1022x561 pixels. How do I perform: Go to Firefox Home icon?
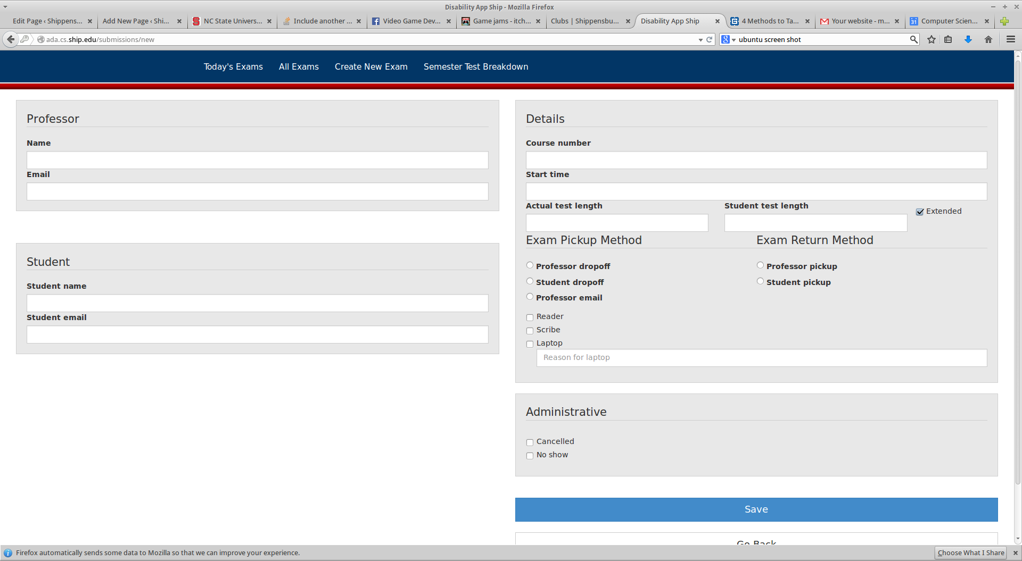[988, 39]
